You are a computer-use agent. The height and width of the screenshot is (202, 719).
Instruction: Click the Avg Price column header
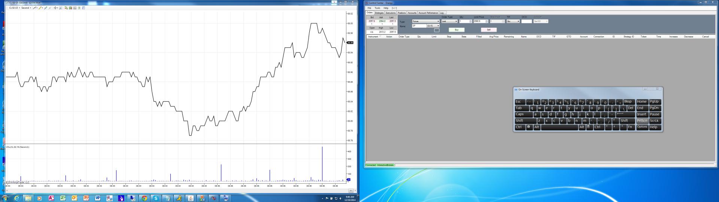[494, 37]
